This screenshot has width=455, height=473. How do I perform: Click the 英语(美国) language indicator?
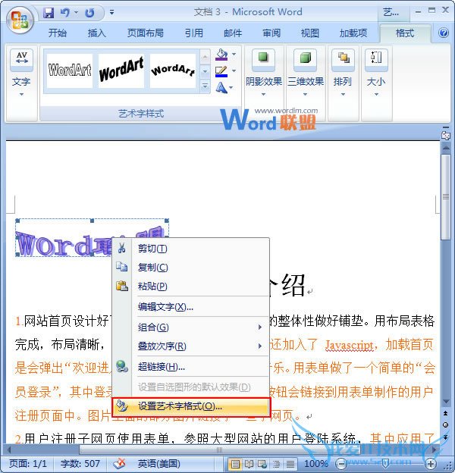pos(159,463)
